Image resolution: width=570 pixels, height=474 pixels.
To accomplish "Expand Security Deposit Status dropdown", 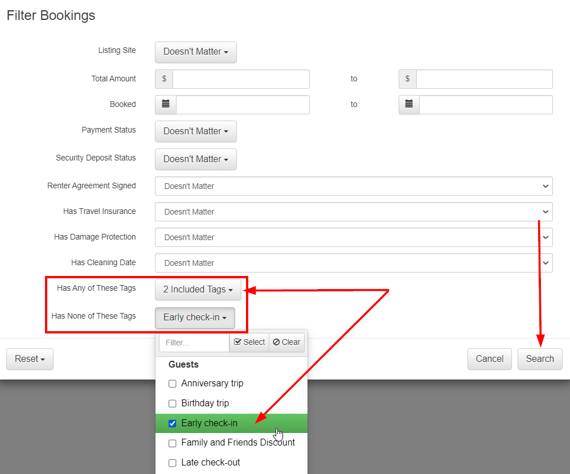I will coord(195,159).
